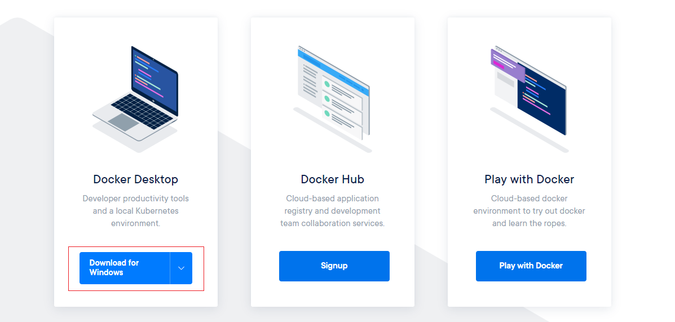
Task: Click the Cloud-based docker environment description
Action: (529, 211)
